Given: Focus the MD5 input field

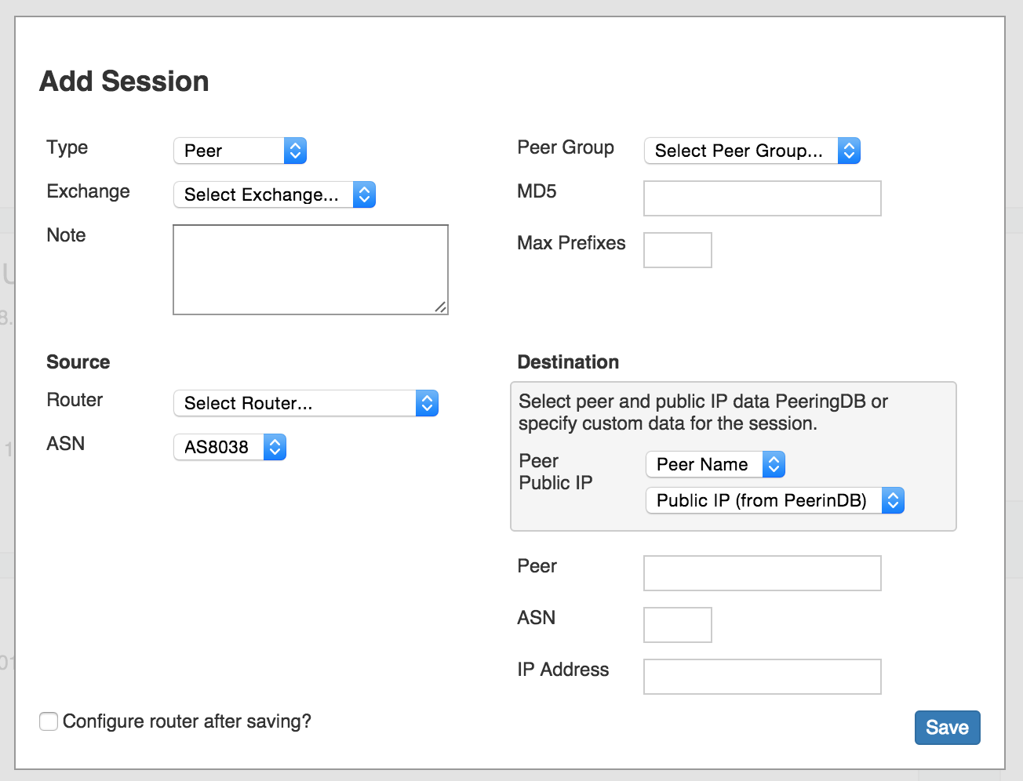Looking at the screenshot, I should (762, 198).
